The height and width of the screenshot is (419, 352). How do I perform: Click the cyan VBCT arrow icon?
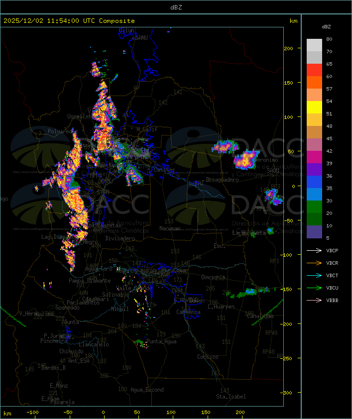click(314, 275)
